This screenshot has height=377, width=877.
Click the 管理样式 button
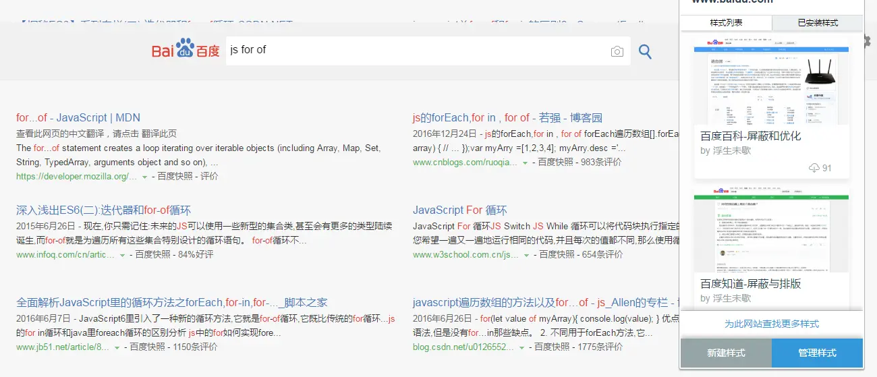(817, 353)
